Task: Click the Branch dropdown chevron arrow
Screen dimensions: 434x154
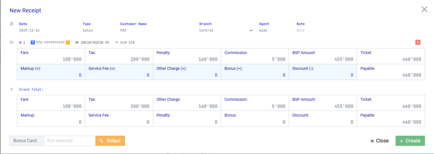Action: [251, 30]
